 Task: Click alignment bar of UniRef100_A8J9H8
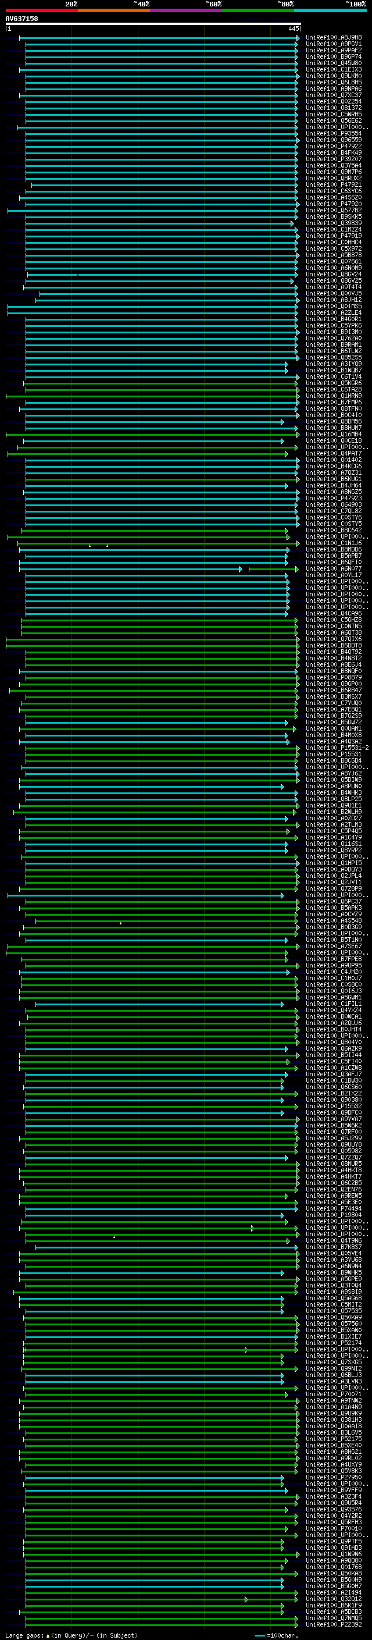coord(159,38)
